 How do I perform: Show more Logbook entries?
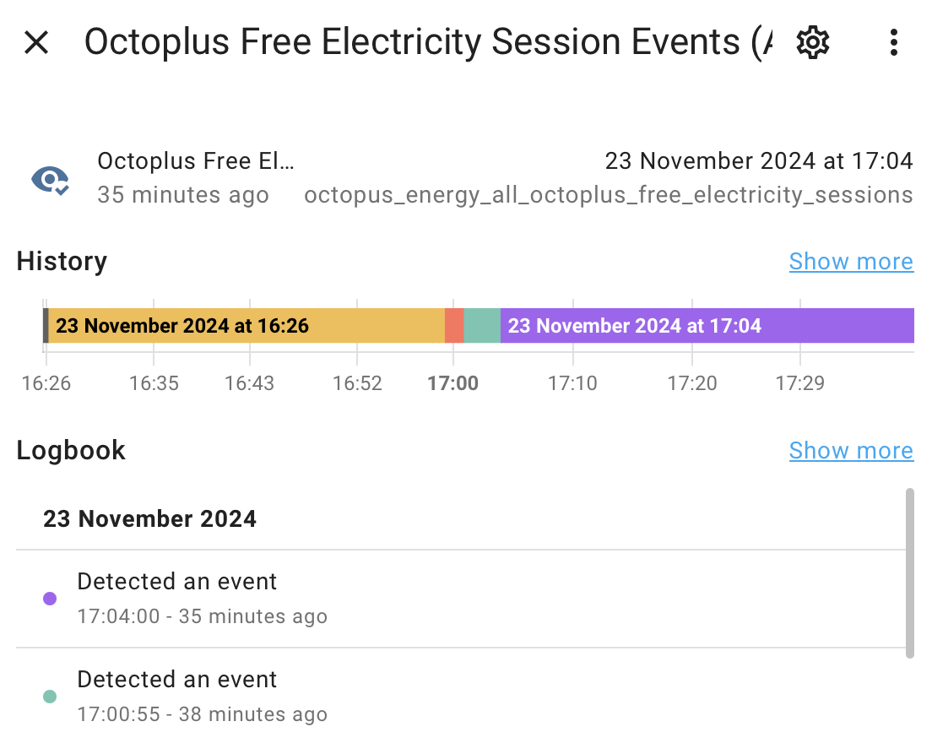click(x=851, y=451)
